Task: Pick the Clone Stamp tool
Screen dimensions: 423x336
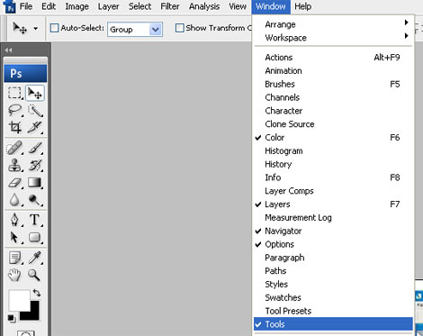Action: pyautogui.click(x=14, y=165)
